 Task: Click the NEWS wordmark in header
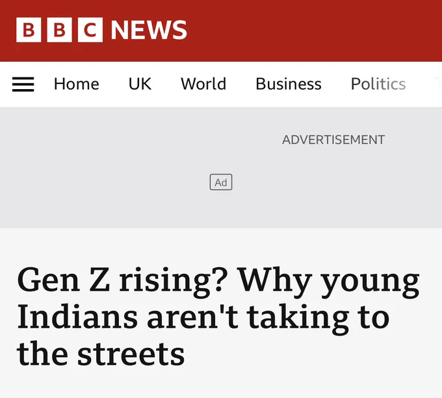coord(149,30)
